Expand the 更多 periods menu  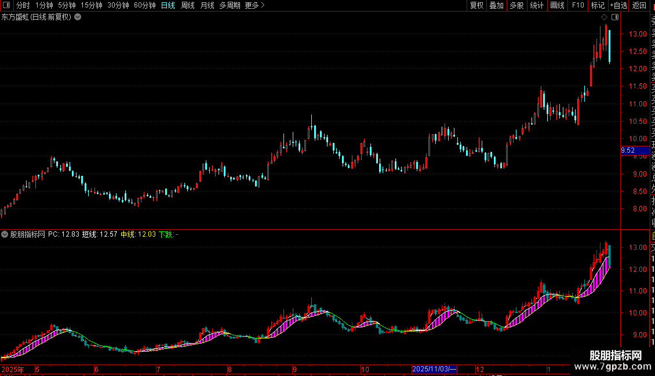point(255,5)
